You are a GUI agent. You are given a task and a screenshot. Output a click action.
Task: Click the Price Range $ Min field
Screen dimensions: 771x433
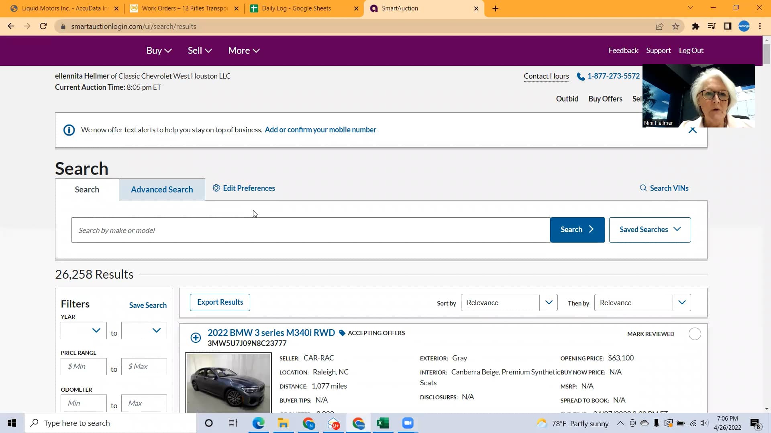coord(84,366)
